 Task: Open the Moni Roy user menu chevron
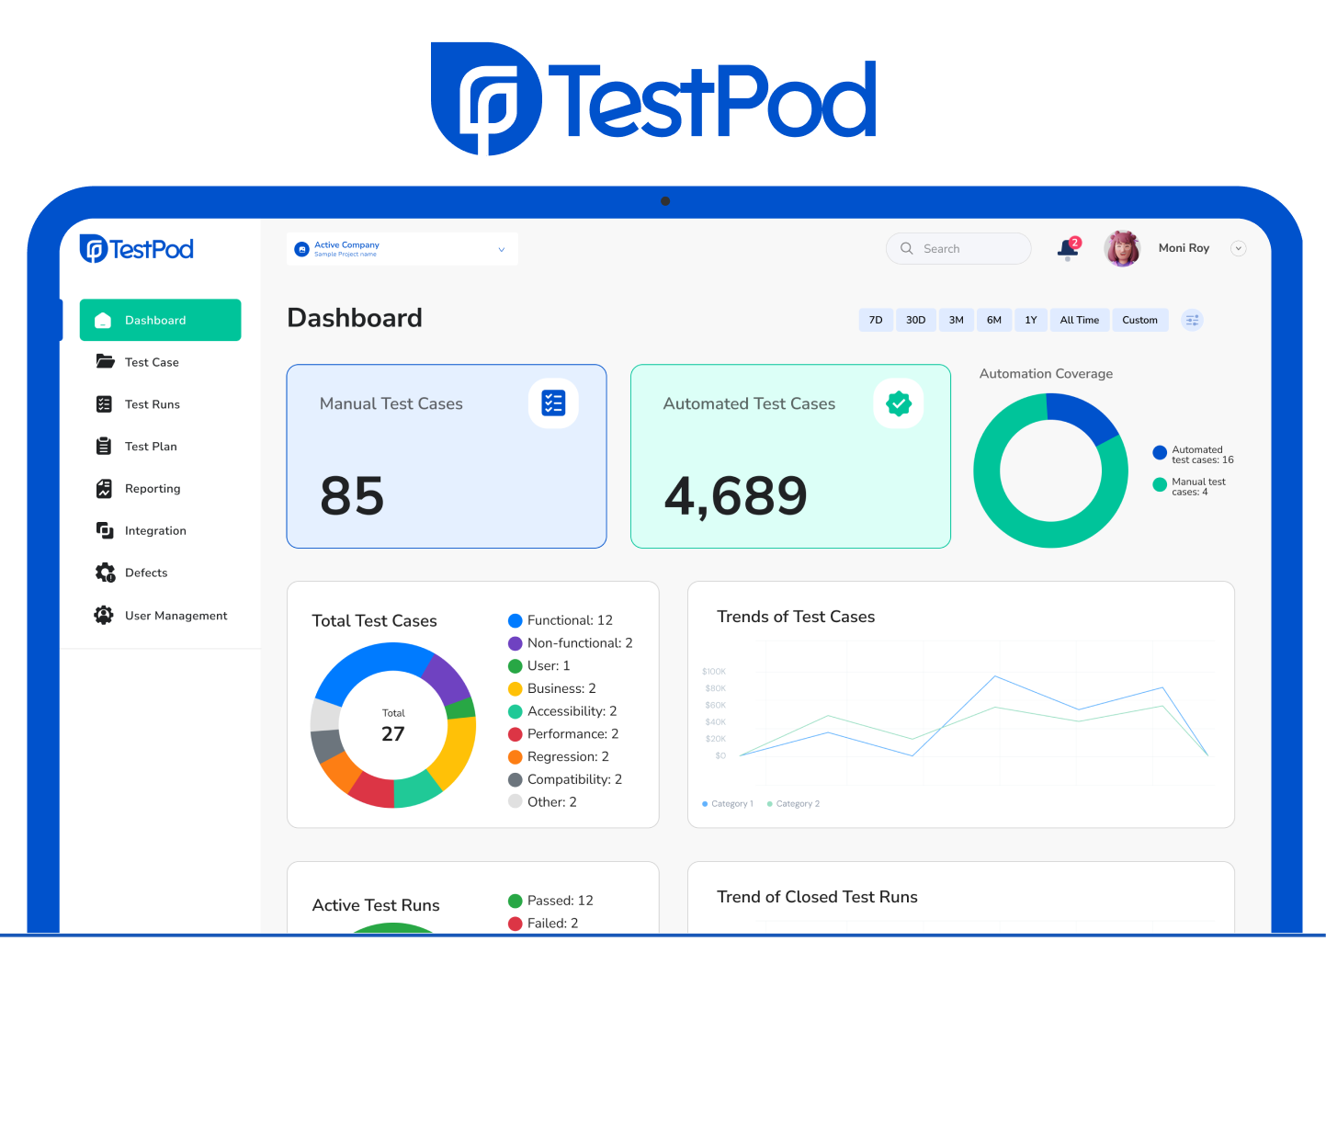pyautogui.click(x=1238, y=248)
